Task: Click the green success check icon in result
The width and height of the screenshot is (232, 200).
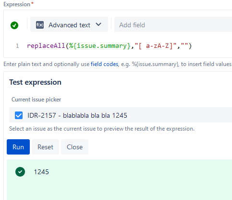Action: 20,172
